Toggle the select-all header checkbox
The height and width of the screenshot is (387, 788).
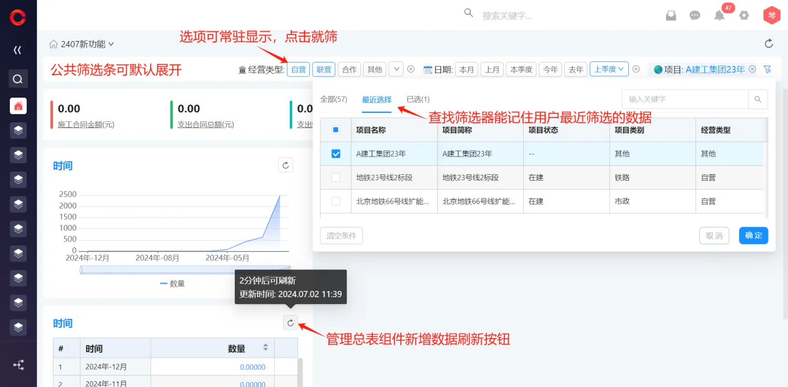tap(336, 130)
